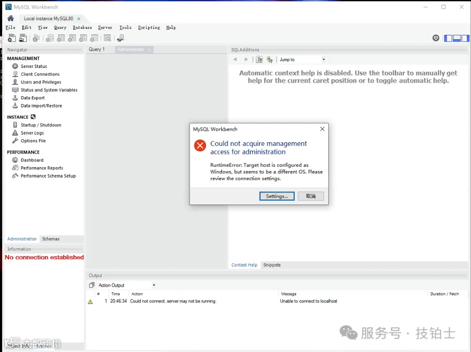The width and height of the screenshot is (471, 352).
Task: Open Performance Schema Setup
Action: tap(48, 176)
